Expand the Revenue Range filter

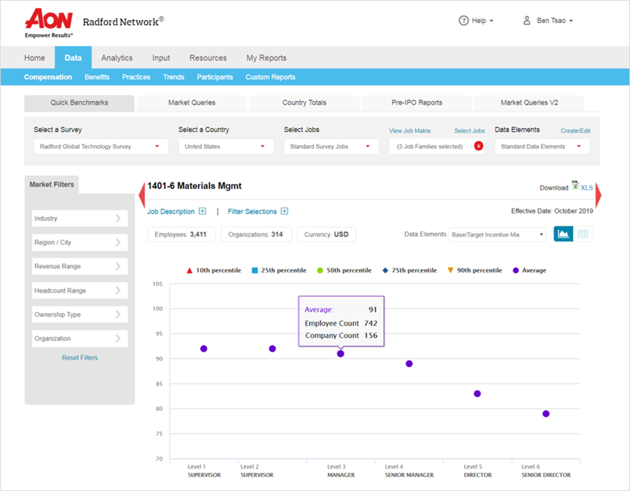click(x=79, y=266)
